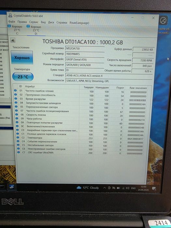The image size is (171, 228).
Task: Click the CrystalDiskInfo title bar icon
Action: tap(10, 16)
